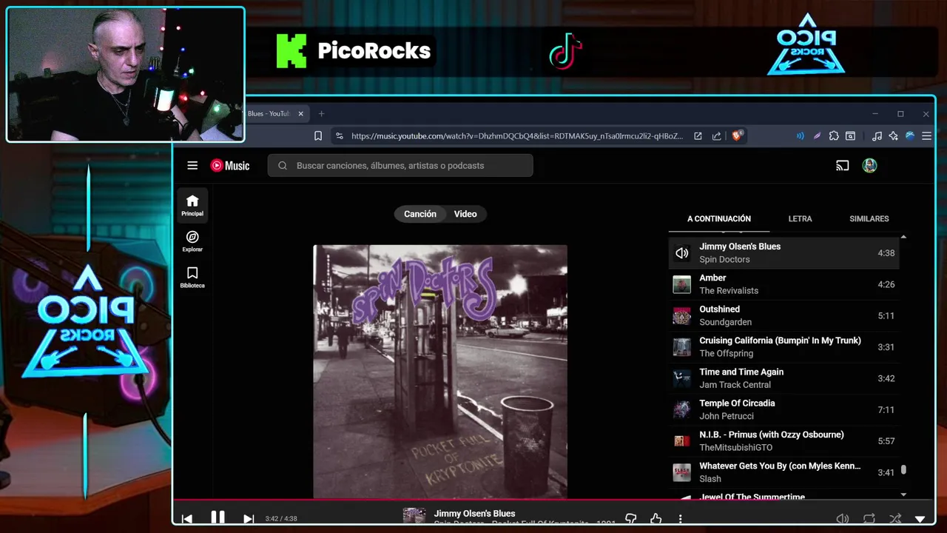
Task: Toggle shuffle mode
Action: pyautogui.click(x=895, y=520)
